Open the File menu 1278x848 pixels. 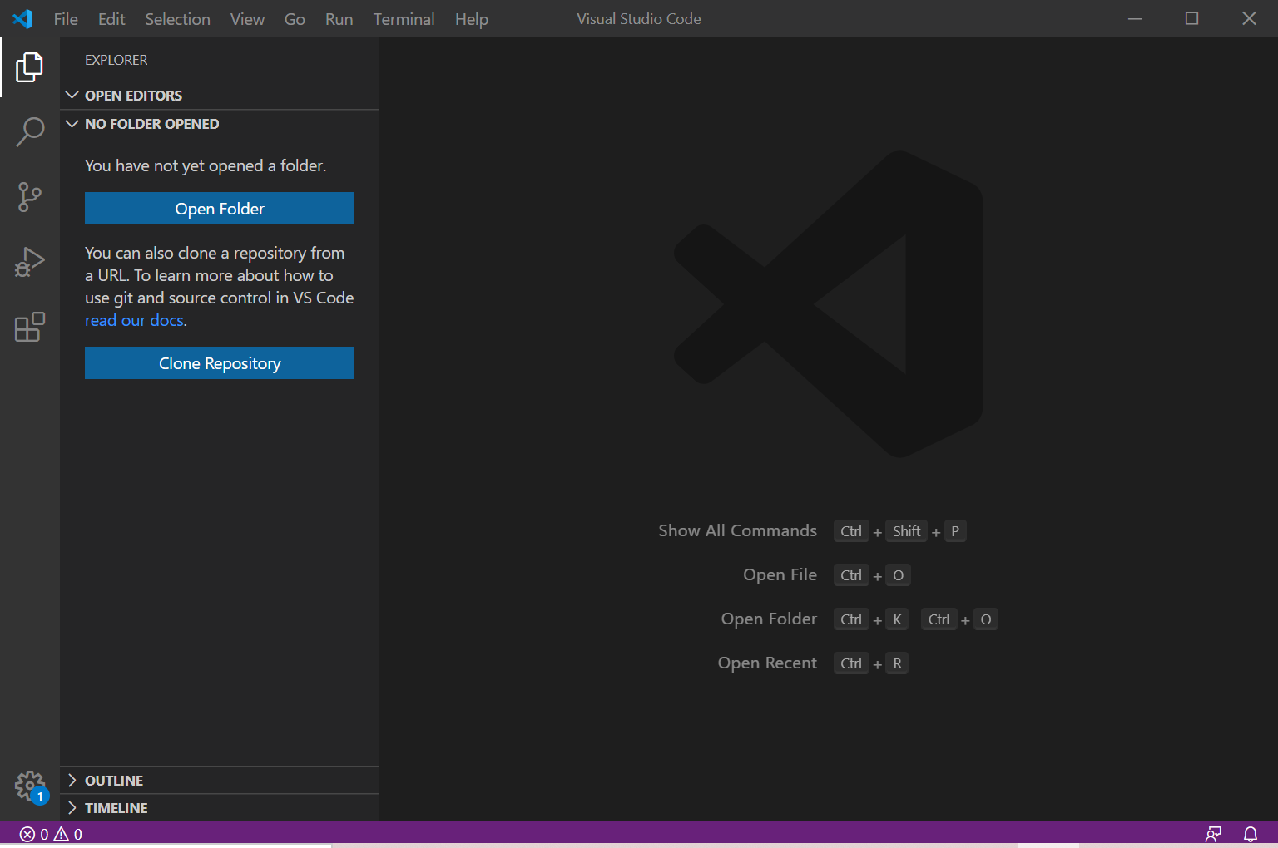point(66,19)
